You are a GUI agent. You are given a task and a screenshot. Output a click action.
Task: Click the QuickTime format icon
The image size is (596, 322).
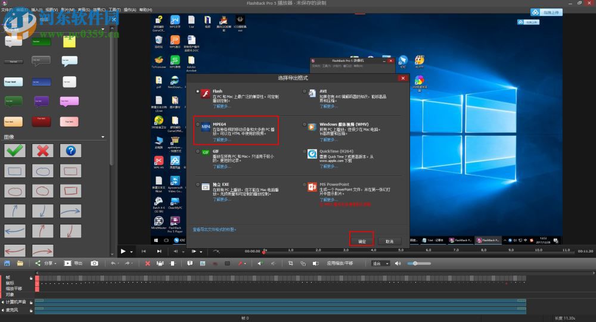312,154
